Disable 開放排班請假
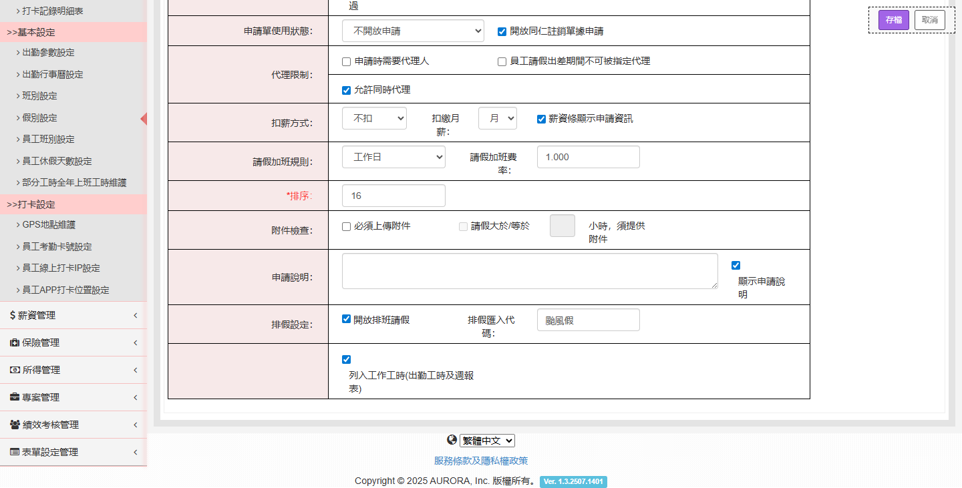This screenshot has width=962, height=488. pos(346,318)
